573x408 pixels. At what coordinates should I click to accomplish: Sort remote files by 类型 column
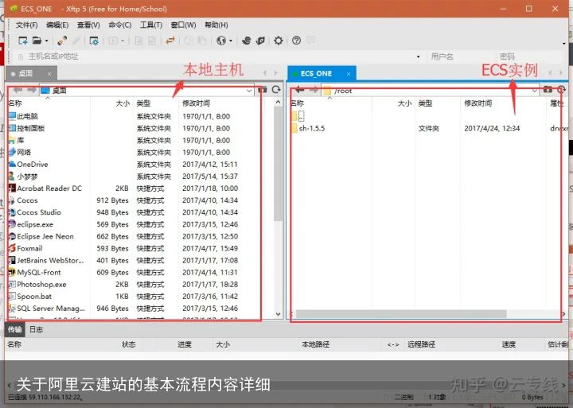pyautogui.click(x=438, y=103)
